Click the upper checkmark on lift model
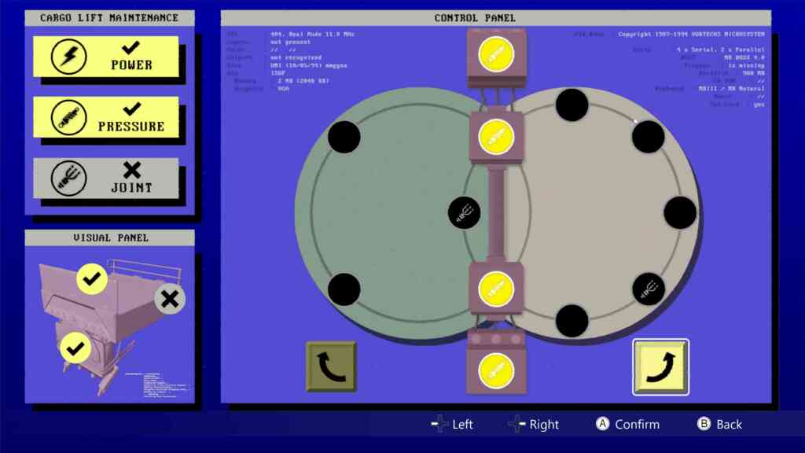The height and width of the screenshot is (453, 805). [x=92, y=279]
